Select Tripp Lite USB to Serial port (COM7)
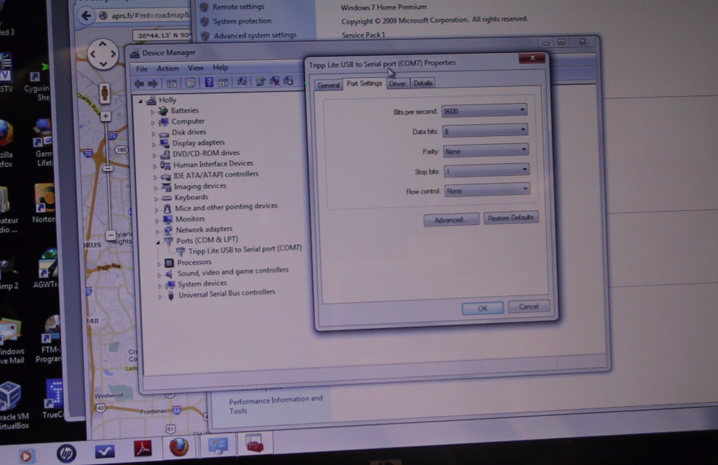Image resolution: width=718 pixels, height=465 pixels. pos(245,249)
